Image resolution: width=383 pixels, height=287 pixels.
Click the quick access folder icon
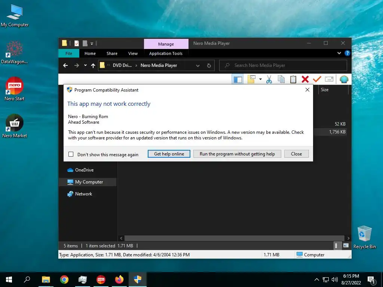pos(64,43)
